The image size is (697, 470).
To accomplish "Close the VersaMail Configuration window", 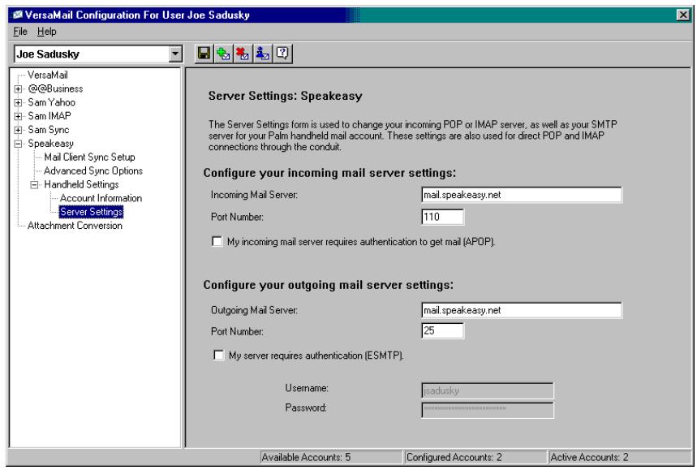I will pyautogui.click(x=683, y=15).
